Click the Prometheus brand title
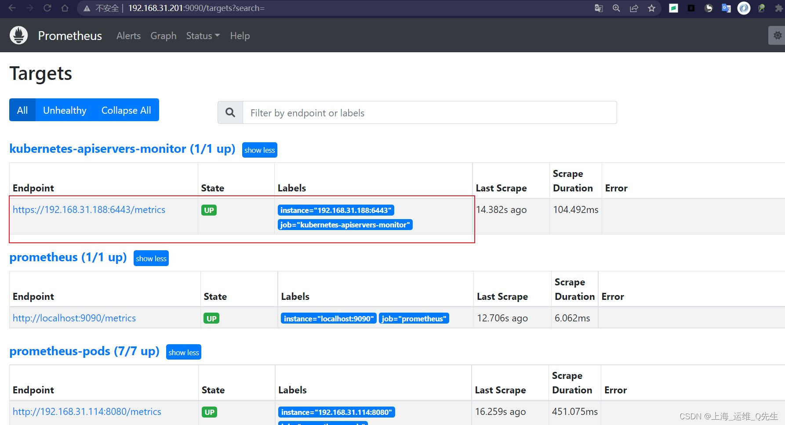The width and height of the screenshot is (785, 425). 70,36
